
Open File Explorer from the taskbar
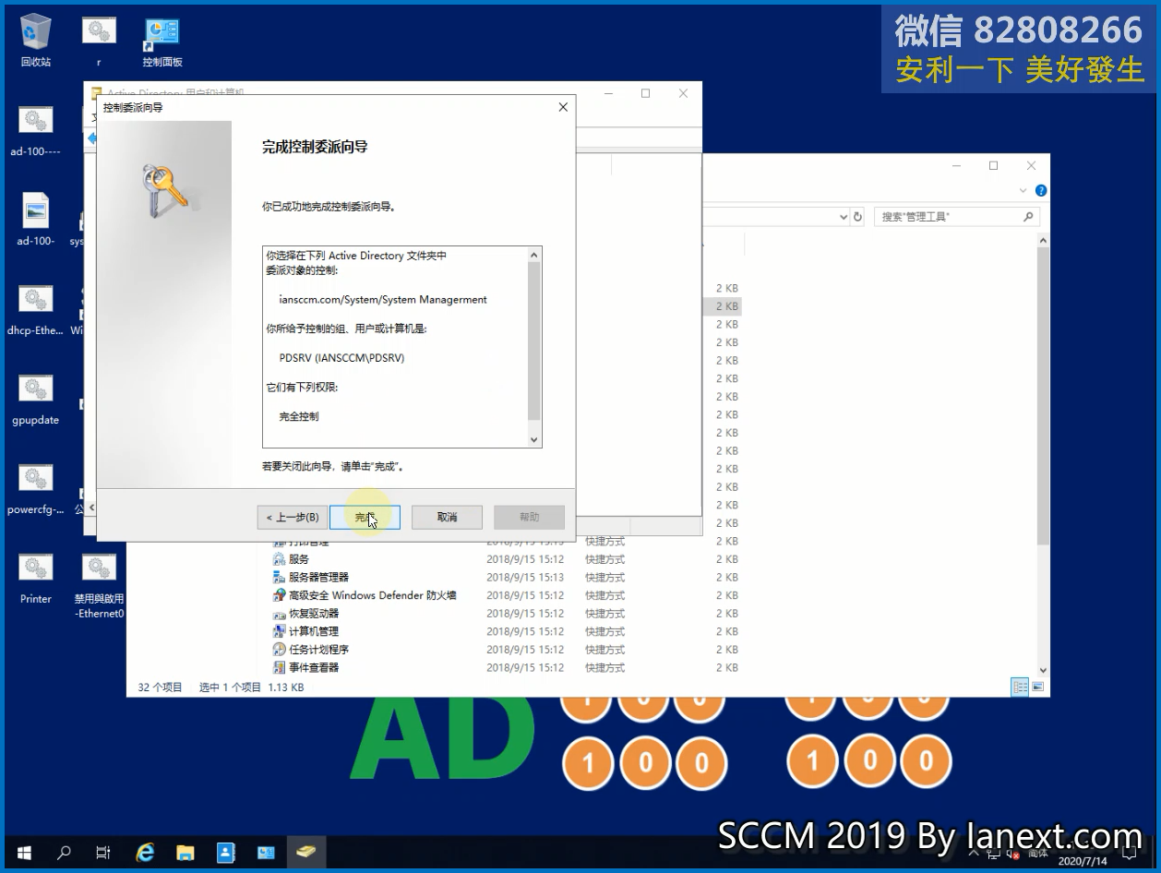[x=185, y=853]
